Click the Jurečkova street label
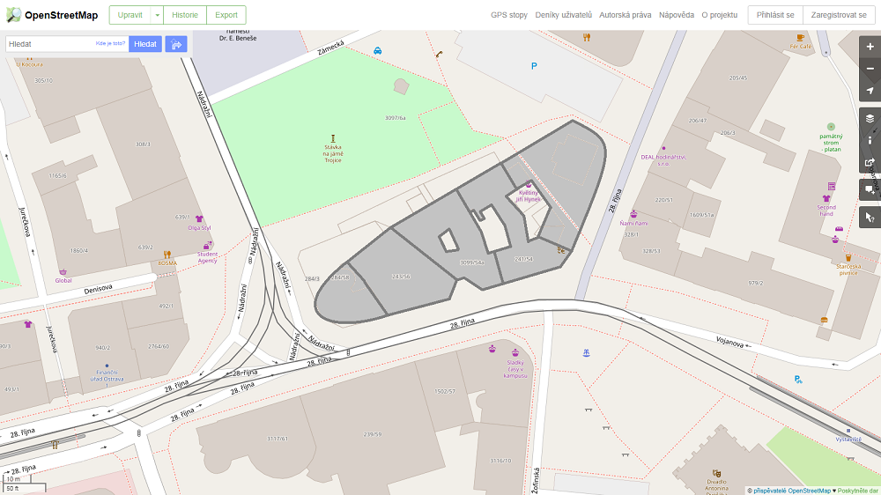 pyautogui.click(x=24, y=221)
